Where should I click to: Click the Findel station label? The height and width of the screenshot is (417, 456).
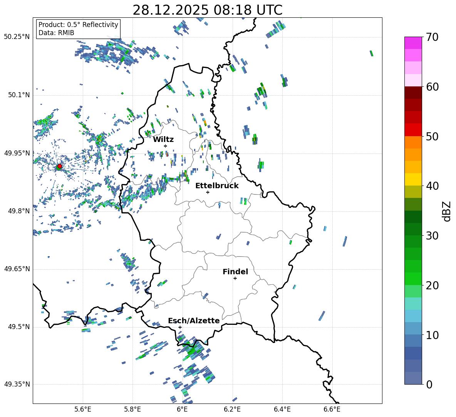click(235, 272)
